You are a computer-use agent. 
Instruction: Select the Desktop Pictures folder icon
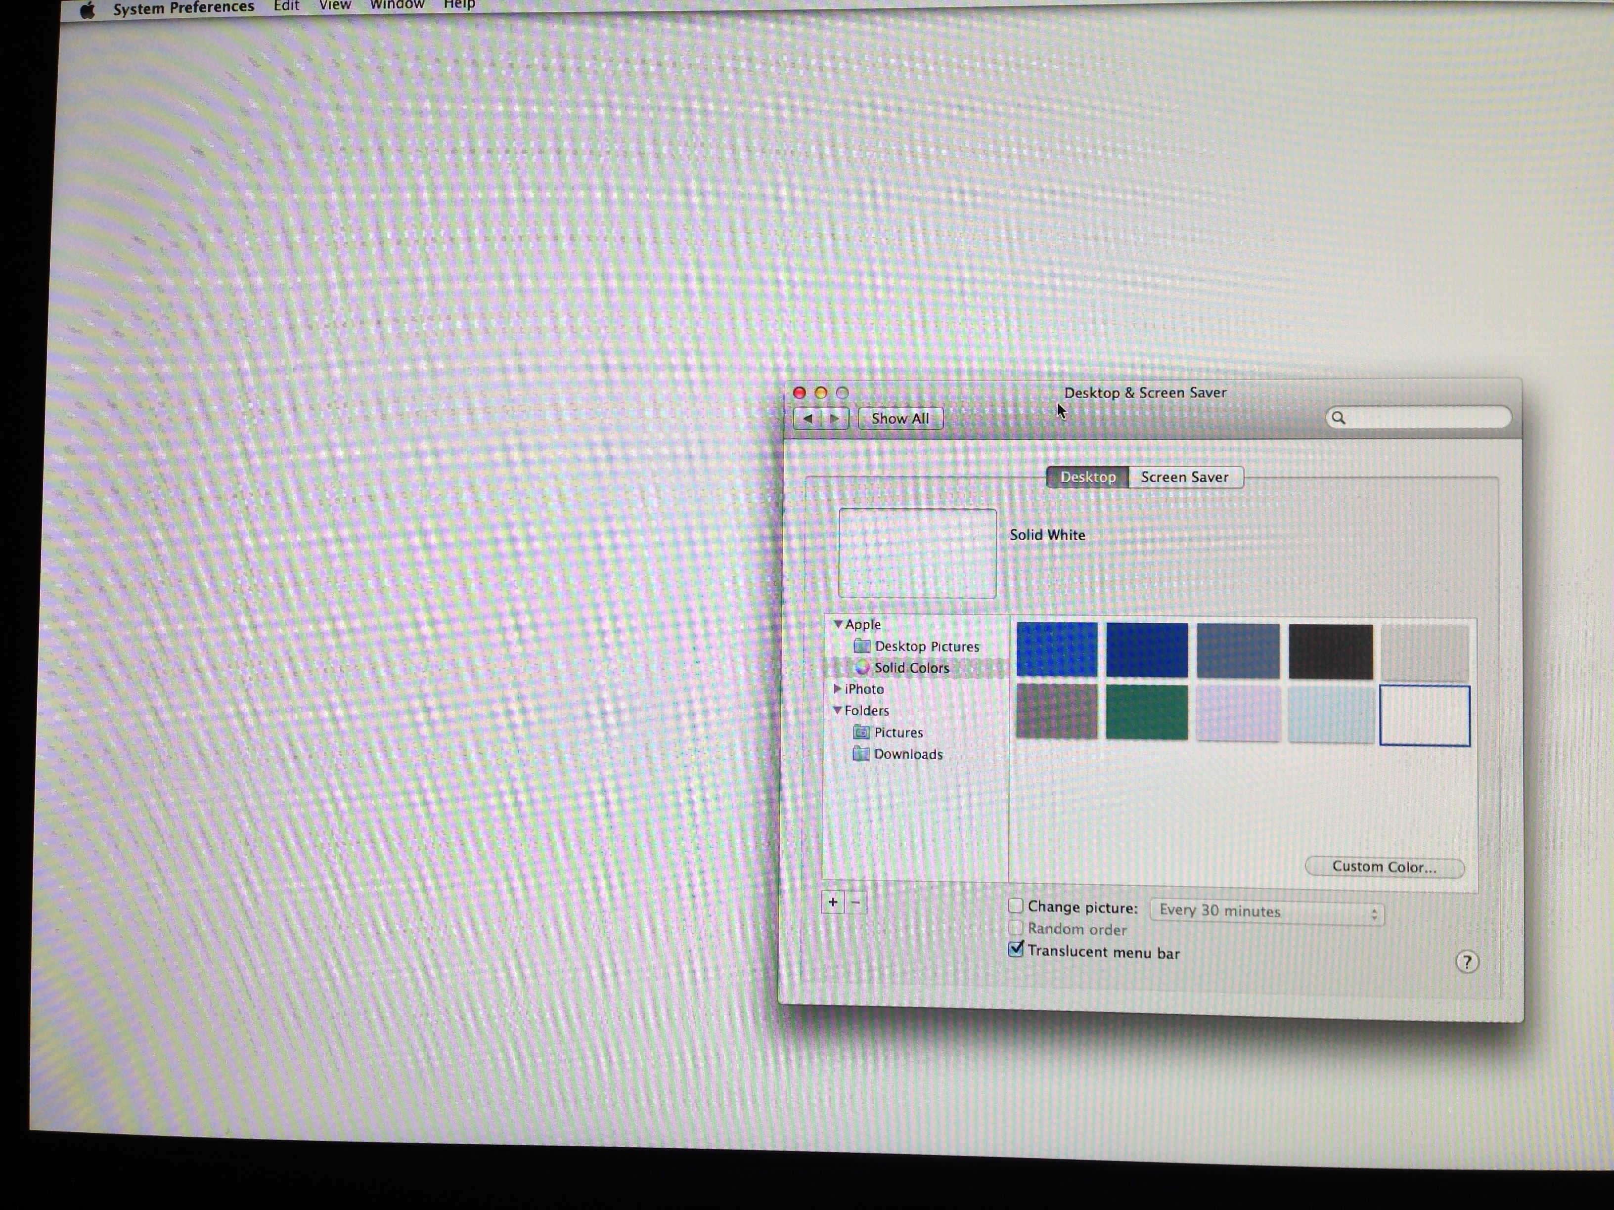click(x=862, y=646)
